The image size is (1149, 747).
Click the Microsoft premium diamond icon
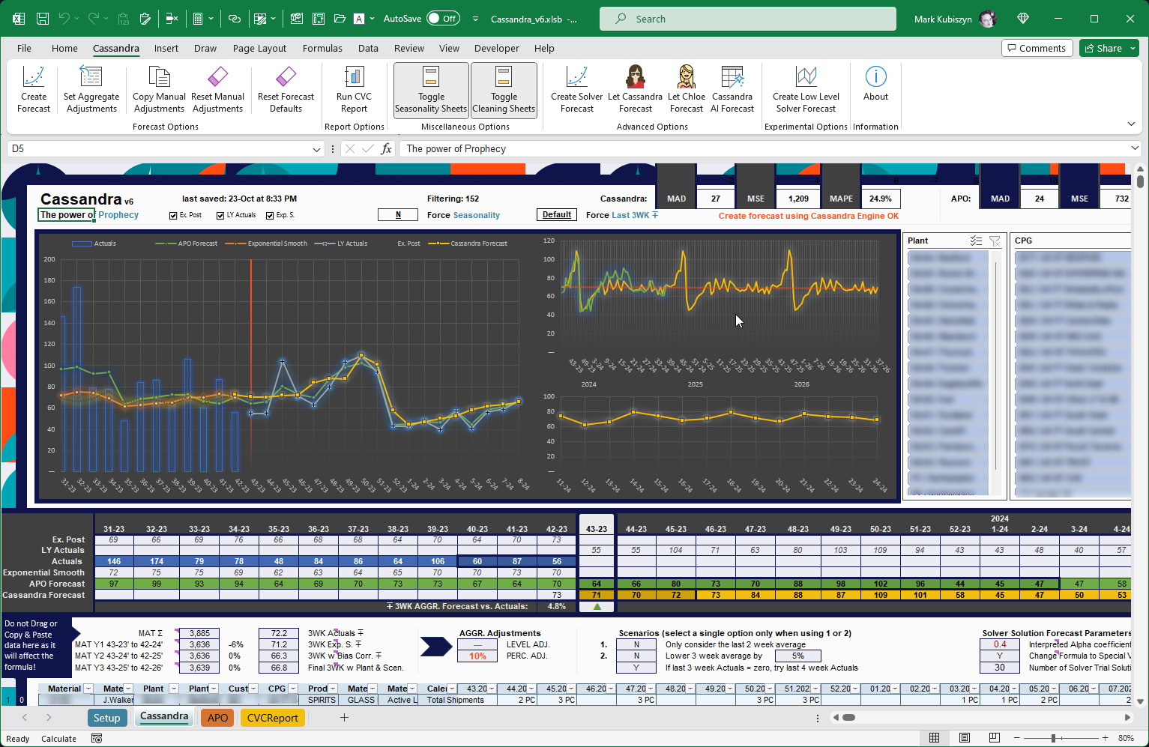1023,19
